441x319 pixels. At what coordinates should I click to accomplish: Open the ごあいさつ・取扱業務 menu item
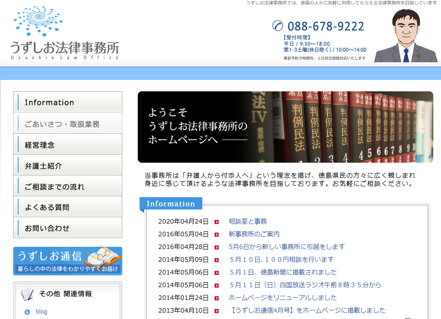point(68,124)
